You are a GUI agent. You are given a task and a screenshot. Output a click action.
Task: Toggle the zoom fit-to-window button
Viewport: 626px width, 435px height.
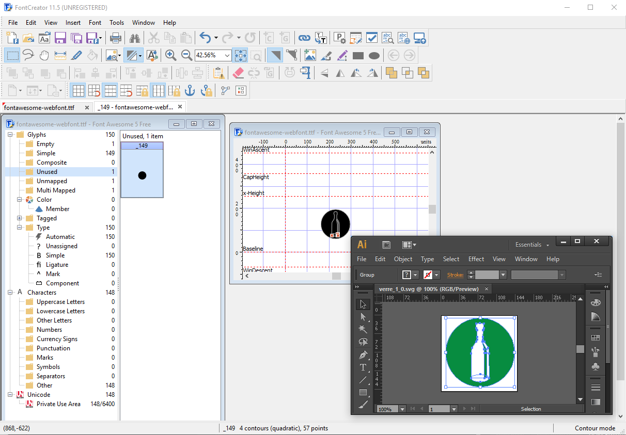[240, 55]
